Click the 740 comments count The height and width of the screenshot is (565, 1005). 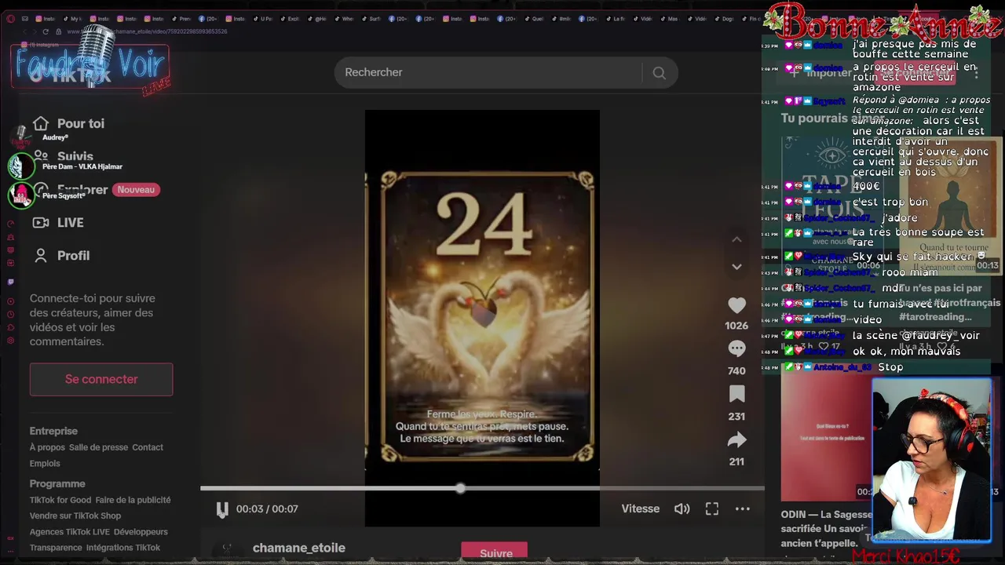point(736,371)
